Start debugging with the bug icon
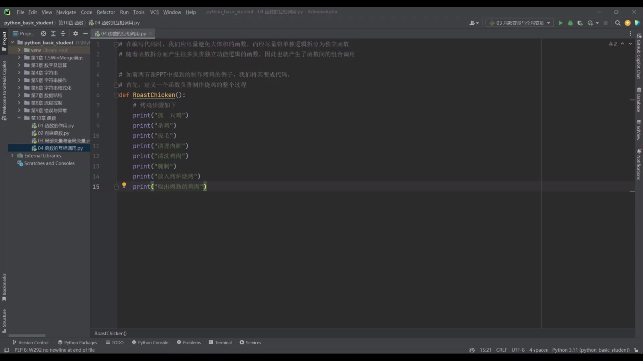 pos(570,23)
